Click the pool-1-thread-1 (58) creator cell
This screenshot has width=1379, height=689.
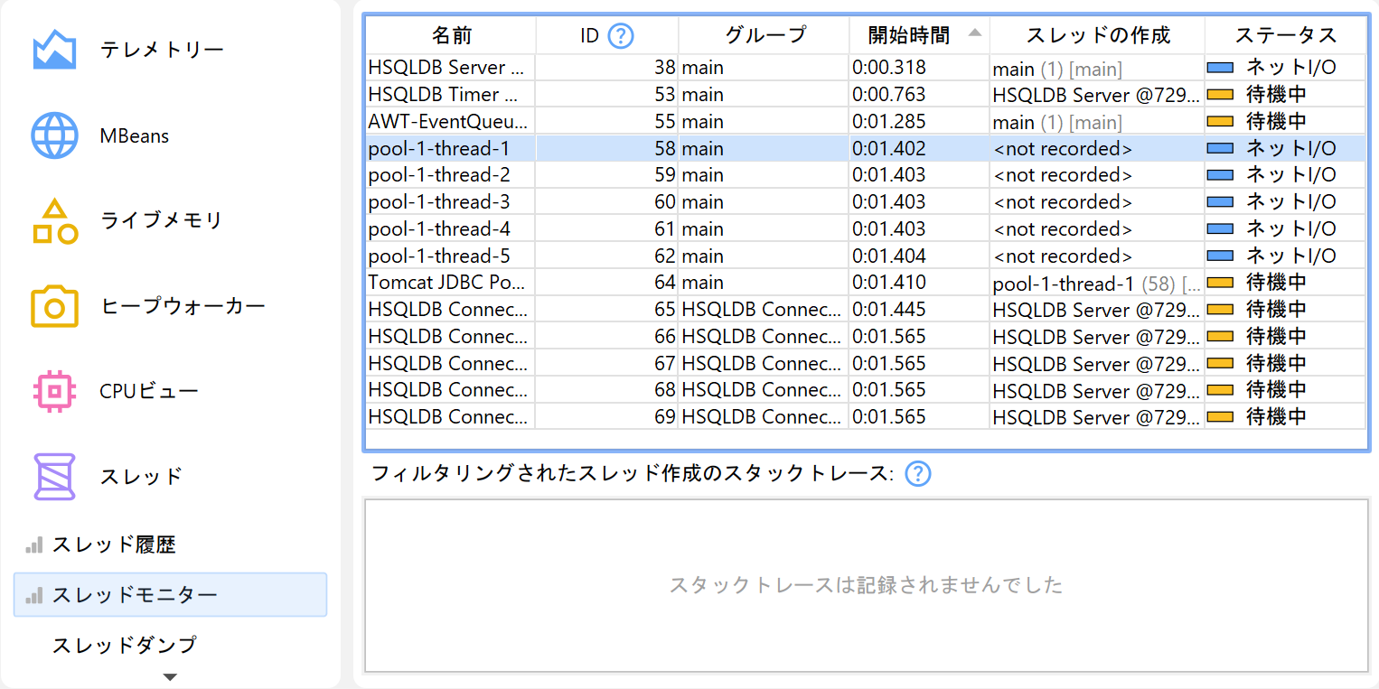(1097, 284)
